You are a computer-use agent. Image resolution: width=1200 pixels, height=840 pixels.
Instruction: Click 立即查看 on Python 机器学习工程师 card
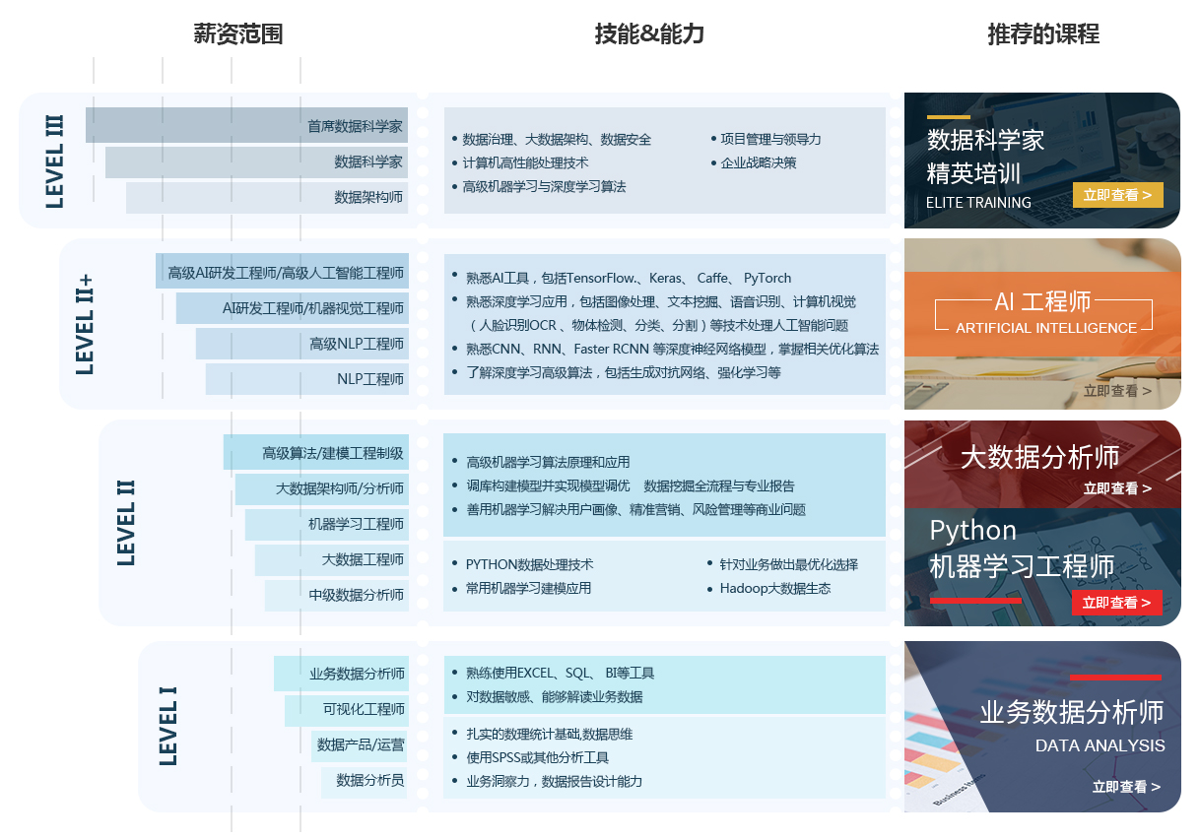click(1116, 603)
